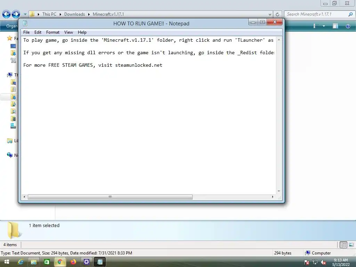Click the magnifier in Search Minecraft box
Image resolution: width=356 pixels, height=267 pixels.
tap(350, 14)
